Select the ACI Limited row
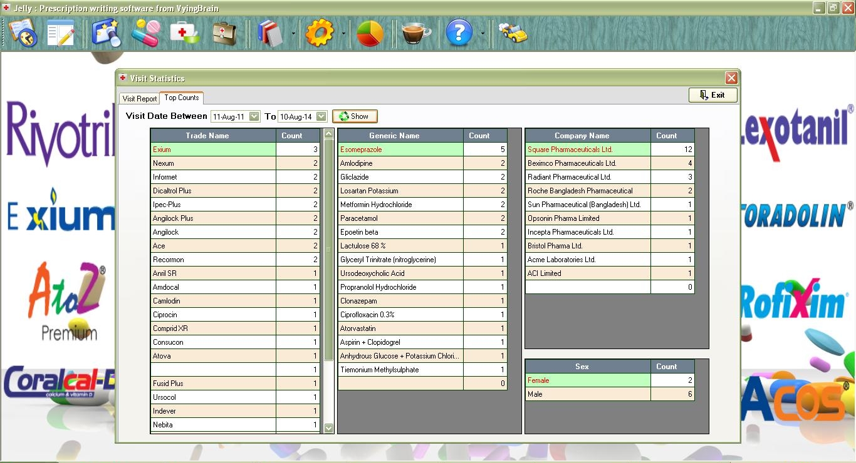 [x=610, y=273]
